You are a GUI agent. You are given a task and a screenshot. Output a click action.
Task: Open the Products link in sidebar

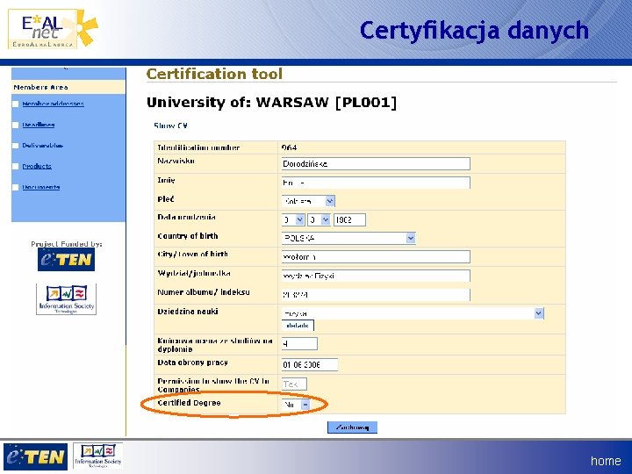[x=37, y=166]
